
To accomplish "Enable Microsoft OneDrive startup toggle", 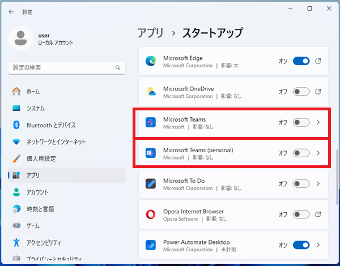I will [301, 92].
